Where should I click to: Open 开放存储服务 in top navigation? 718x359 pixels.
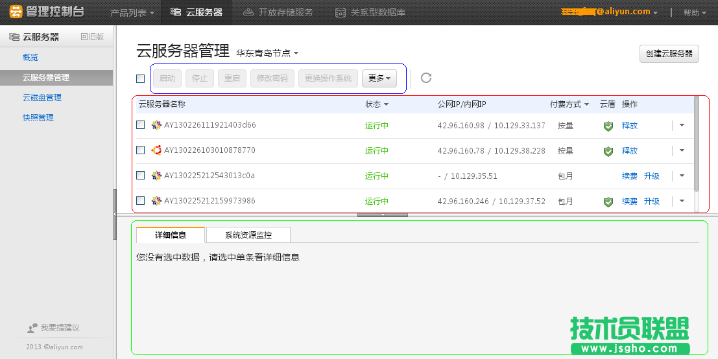(x=278, y=12)
